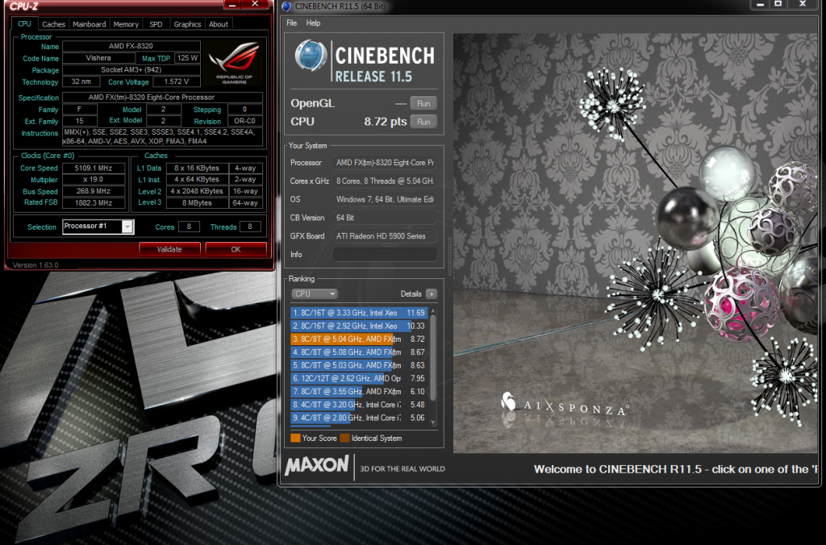Screen dimensions: 826x545
Task: Select ranking row 5 at 5.03 GHz
Action: pyautogui.click(x=360, y=365)
